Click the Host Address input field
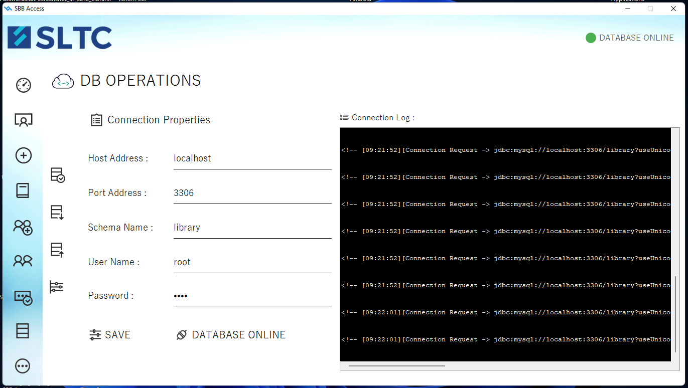Image resolution: width=688 pixels, height=388 pixels. [252, 158]
